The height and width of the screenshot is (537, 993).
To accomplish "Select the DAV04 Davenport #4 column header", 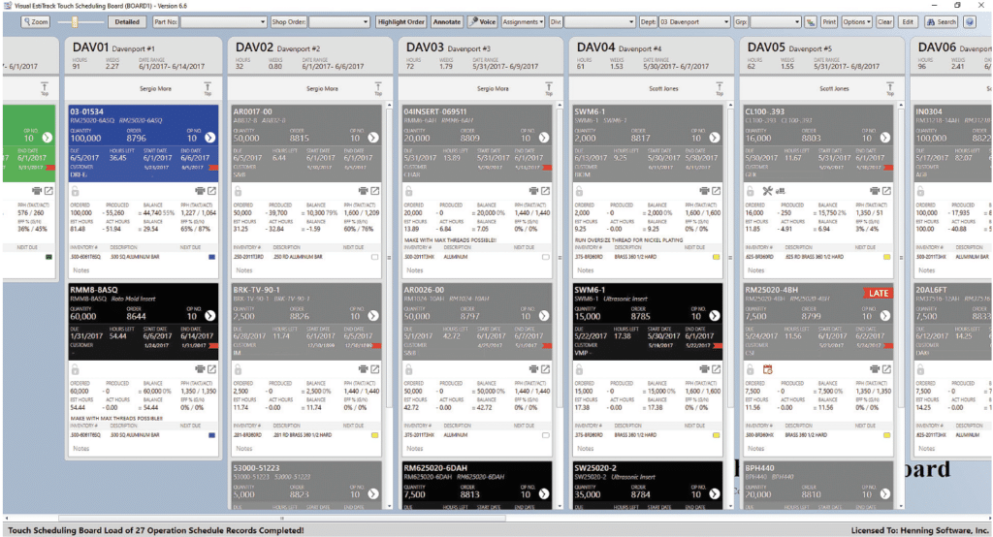I will [x=651, y=56].
